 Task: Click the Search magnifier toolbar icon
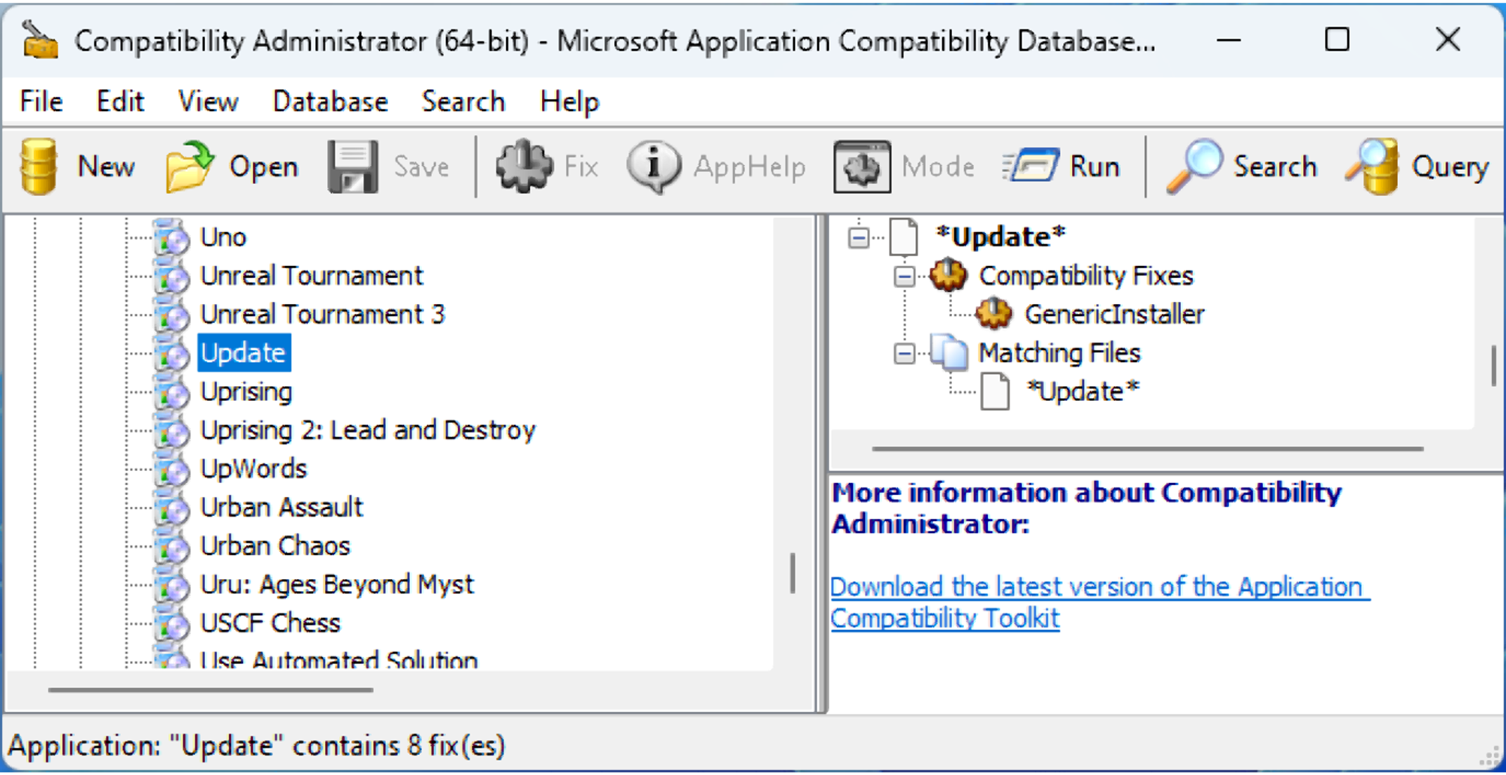point(1194,166)
